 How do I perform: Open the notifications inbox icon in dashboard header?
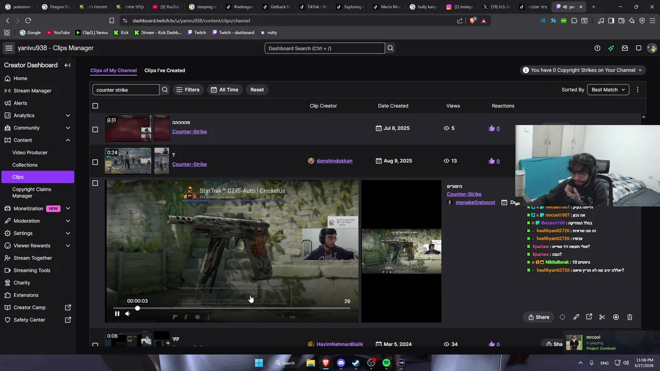[x=625, y=48]
